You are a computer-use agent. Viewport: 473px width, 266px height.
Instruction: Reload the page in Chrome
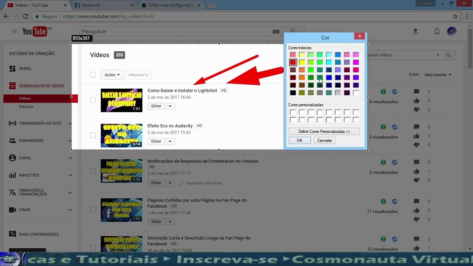coord(25,16)
